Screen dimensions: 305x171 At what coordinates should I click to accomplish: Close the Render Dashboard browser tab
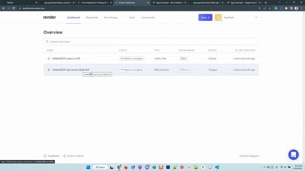click(148, 3)
